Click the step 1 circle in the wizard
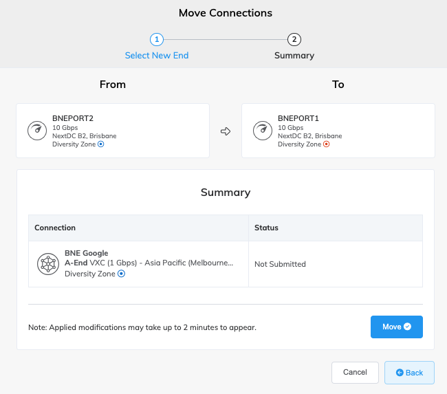447x394 pixels. (x=157, y=39)
